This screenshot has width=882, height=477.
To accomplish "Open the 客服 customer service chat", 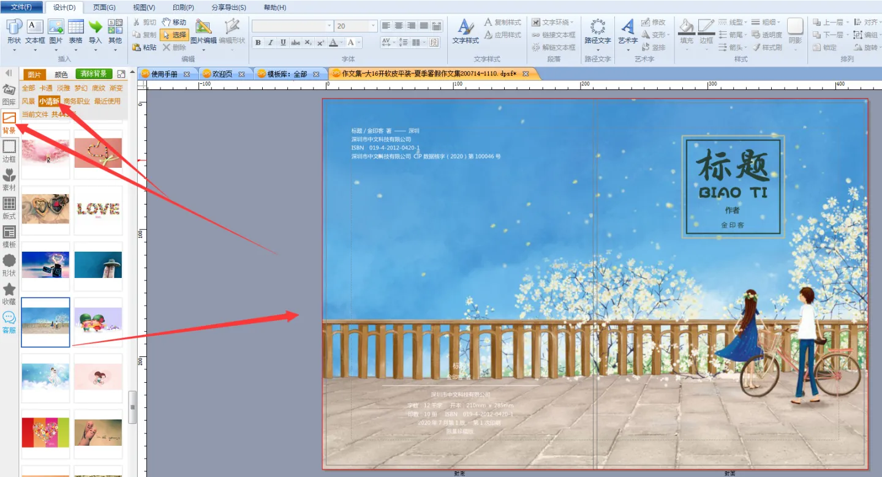I will [x=9, y=322].
